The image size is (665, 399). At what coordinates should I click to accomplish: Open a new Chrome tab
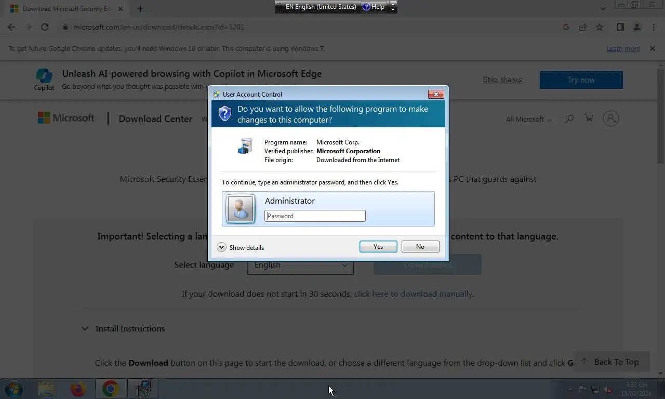pos(140,9)
